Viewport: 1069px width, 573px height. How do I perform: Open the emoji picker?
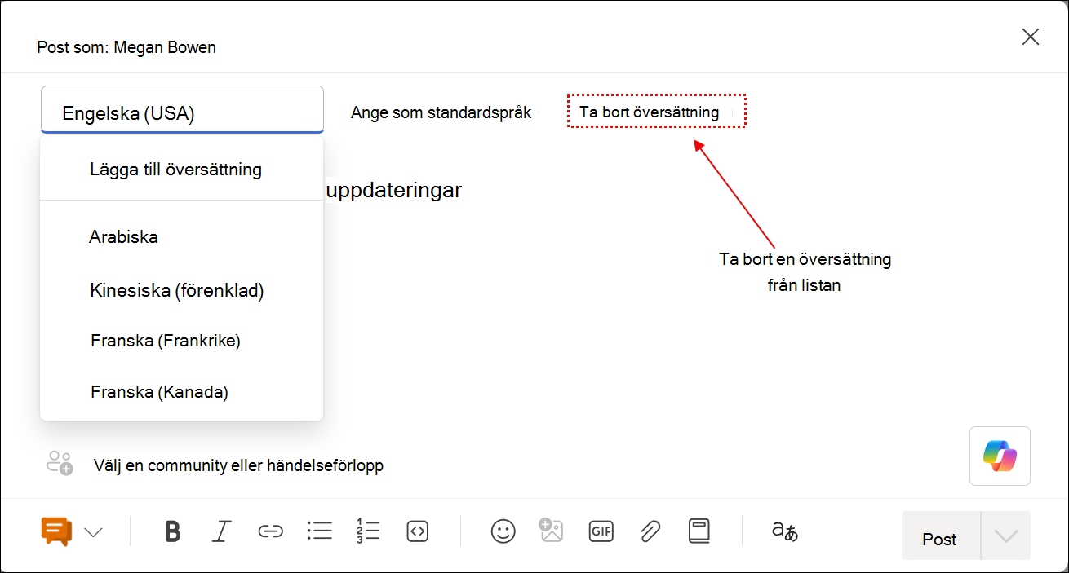(x=503, y=531)
